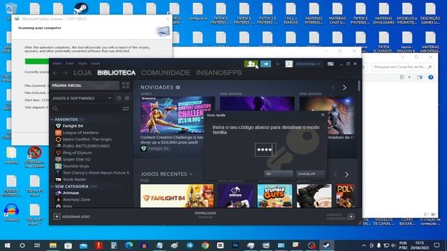Launch Big Picture mode icon
This screenshot has height=251, width=447.
(330, 64)
